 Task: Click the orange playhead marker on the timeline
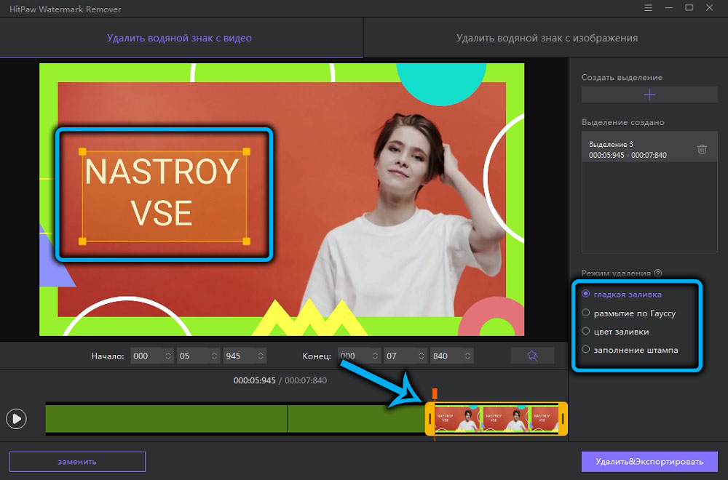click(x=435, y=394)
